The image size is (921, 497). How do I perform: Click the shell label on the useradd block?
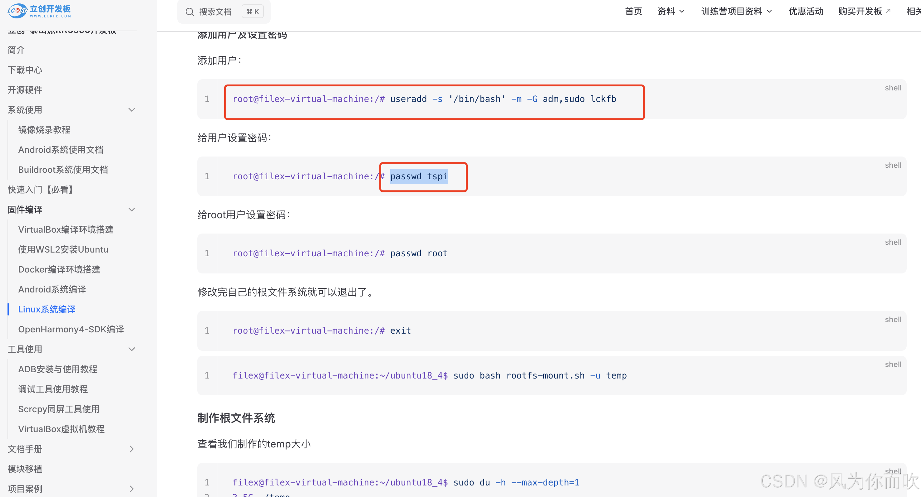click(893, 88)
